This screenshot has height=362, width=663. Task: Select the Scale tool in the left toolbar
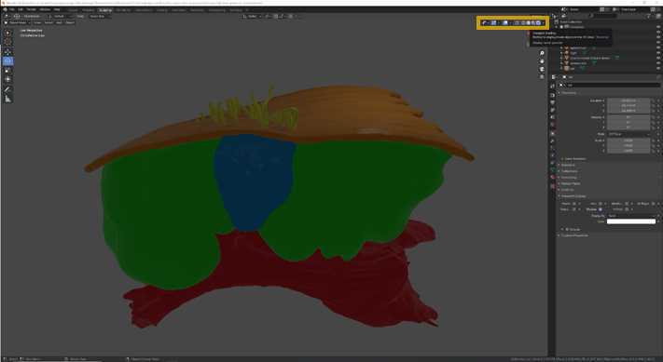click(x=7, y=71)
